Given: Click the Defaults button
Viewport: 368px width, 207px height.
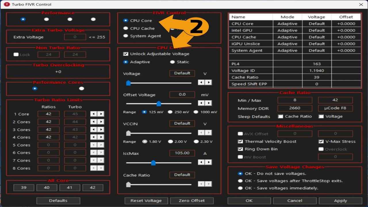Looking at the screenshot, I should (58, 200).
